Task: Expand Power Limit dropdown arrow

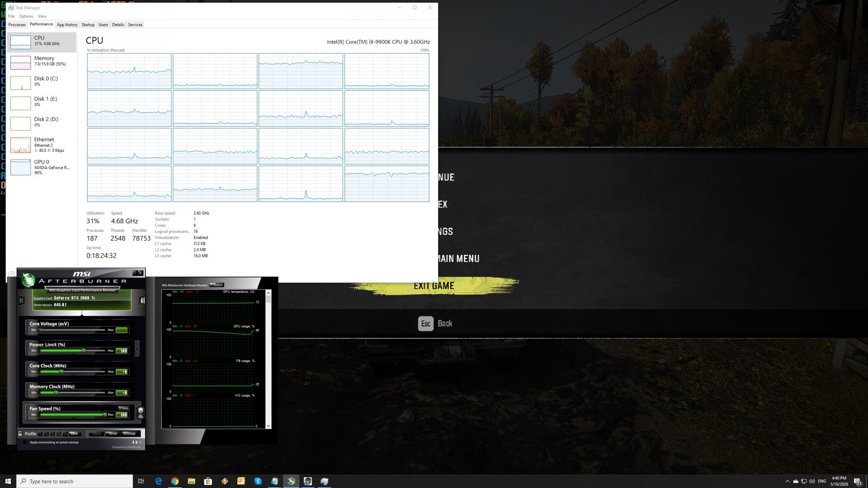Action: click(x=137, y=348)
